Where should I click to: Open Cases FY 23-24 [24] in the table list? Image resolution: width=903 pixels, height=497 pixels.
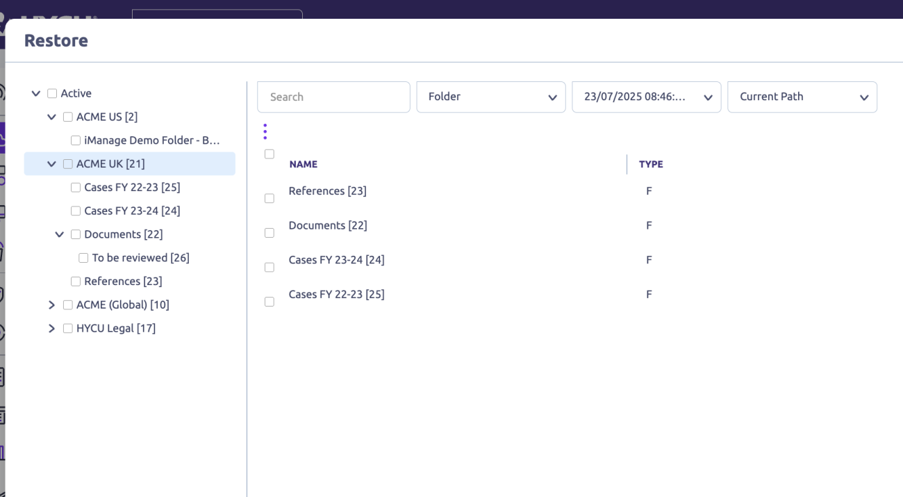336,260
